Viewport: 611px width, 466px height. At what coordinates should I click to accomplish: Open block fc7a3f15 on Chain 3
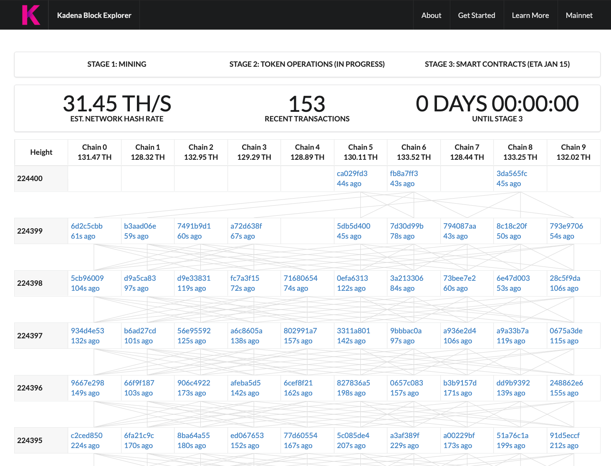point(245,278)
